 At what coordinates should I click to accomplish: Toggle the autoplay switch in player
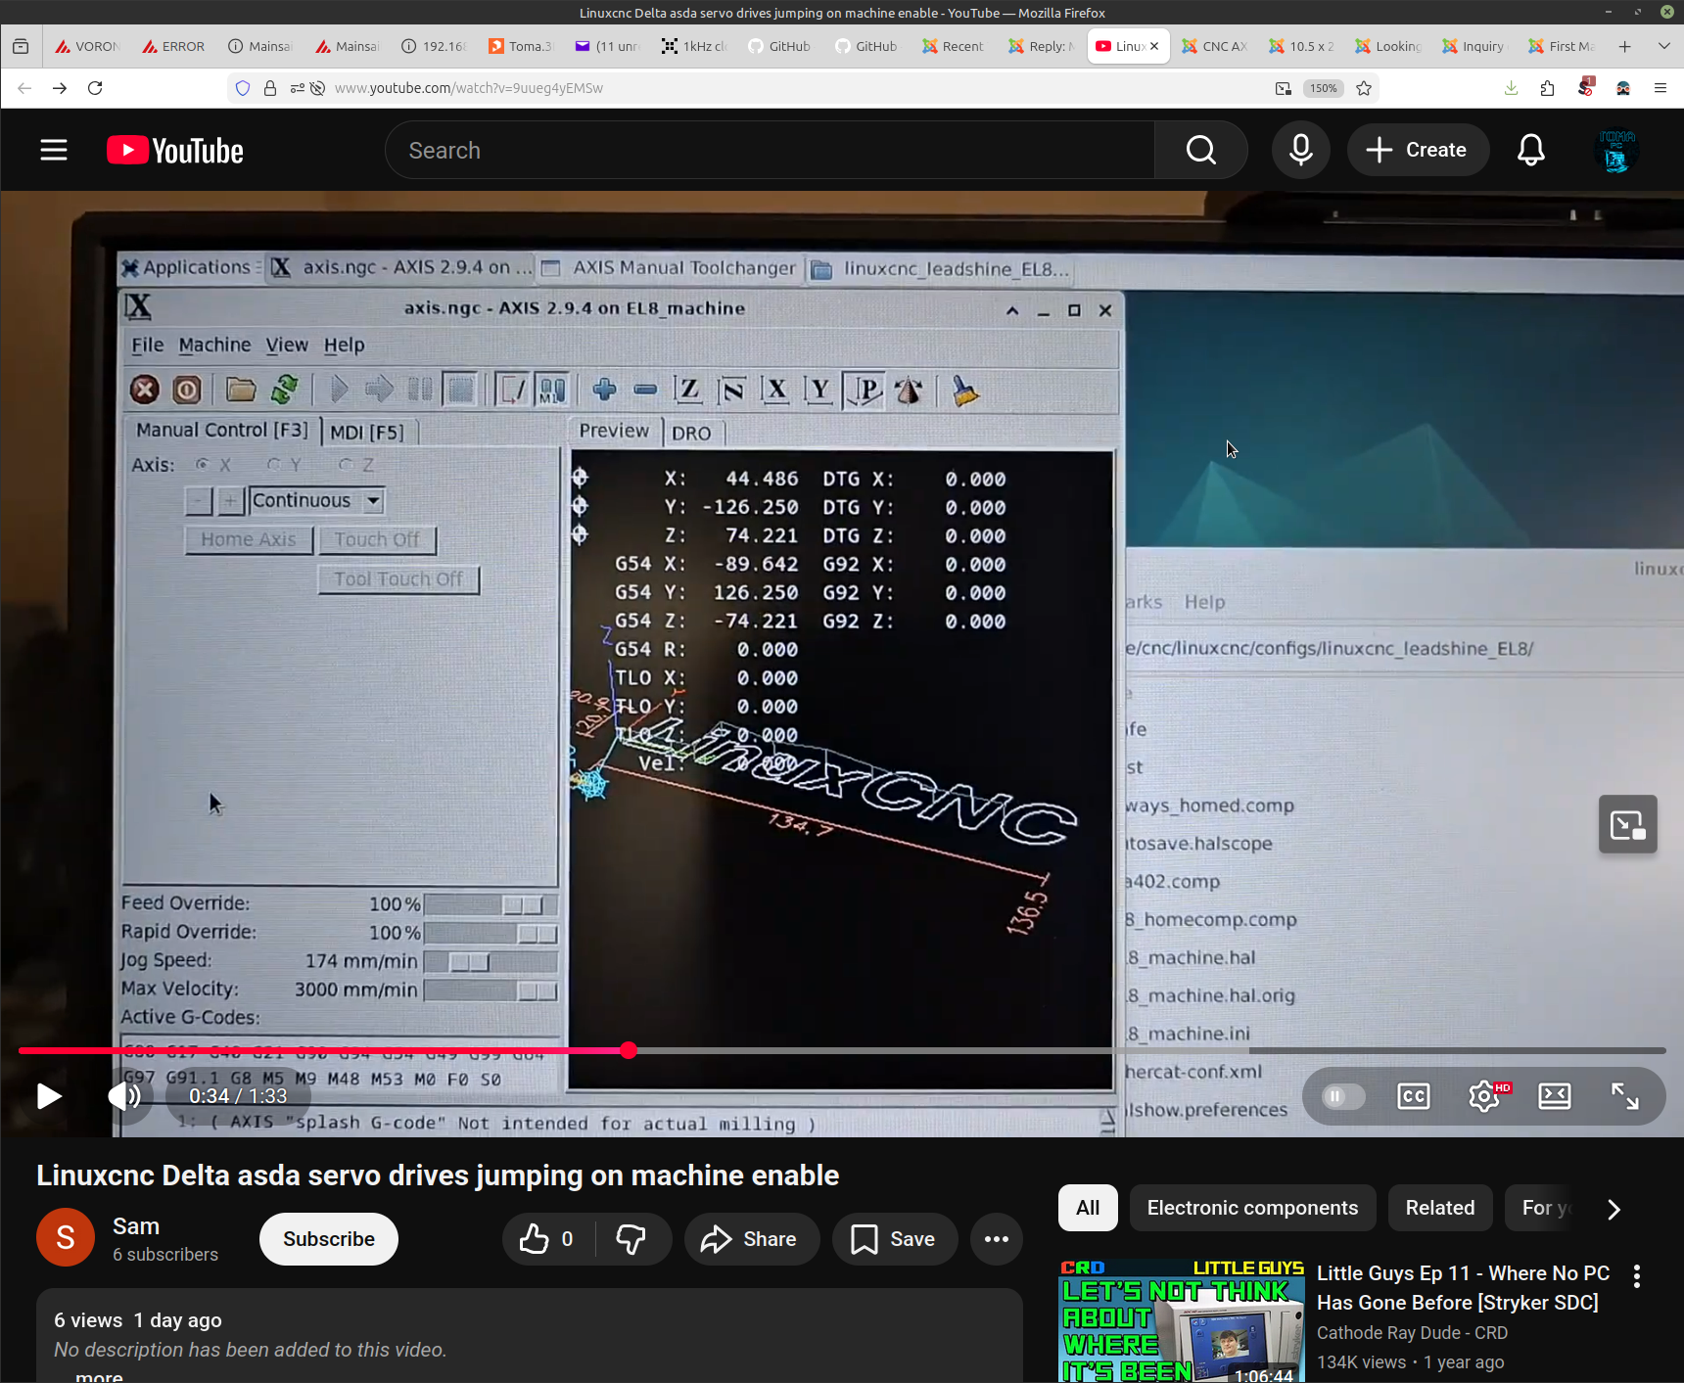coord(1342,1096)
